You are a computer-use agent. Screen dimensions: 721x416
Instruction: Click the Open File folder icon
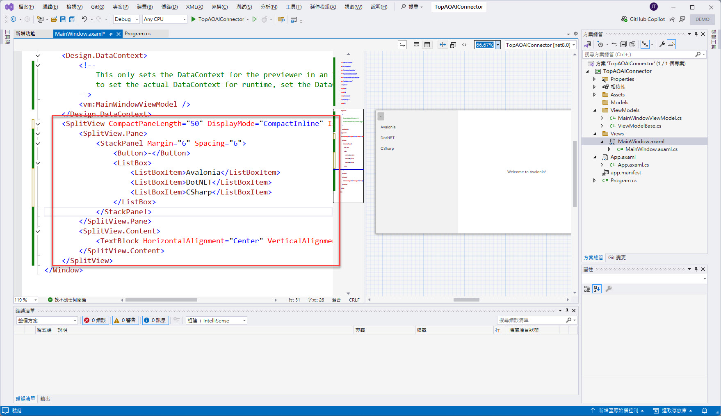54,19
